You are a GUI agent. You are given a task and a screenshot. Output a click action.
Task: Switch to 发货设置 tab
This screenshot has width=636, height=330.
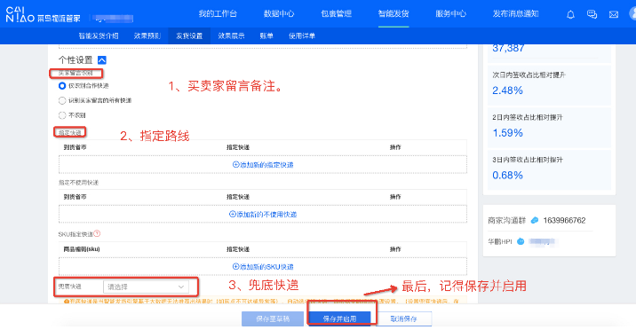click(189, 36)
